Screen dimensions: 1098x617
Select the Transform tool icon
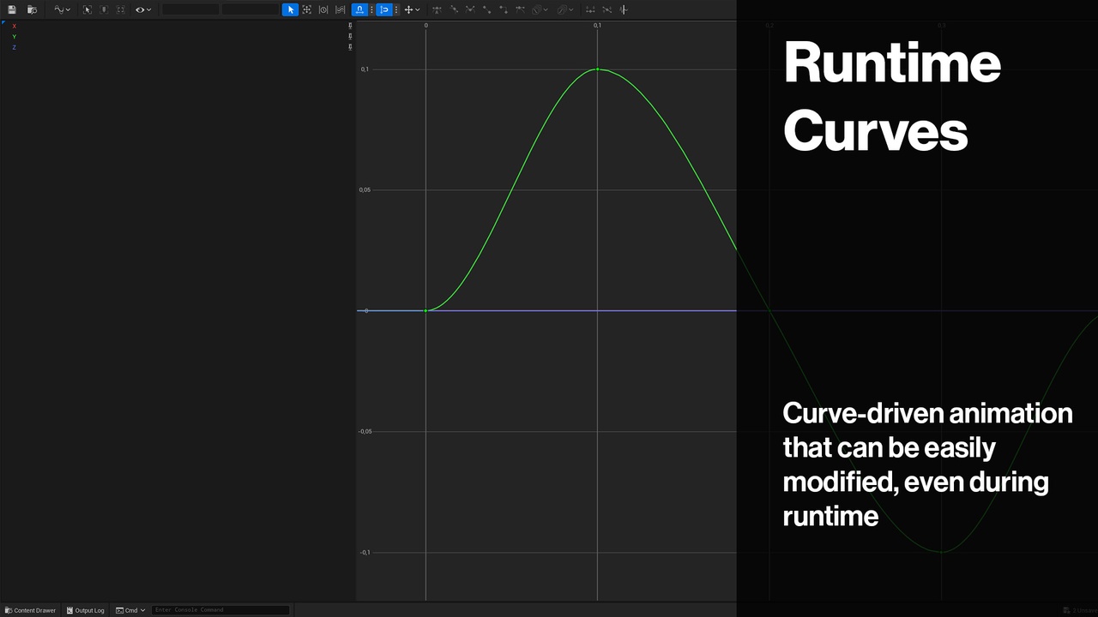(x=306, y=9)
